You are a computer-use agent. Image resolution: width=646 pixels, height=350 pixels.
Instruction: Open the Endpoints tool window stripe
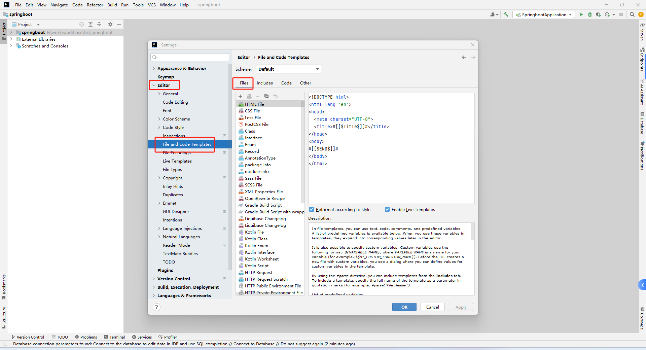[x=642, y=59]
